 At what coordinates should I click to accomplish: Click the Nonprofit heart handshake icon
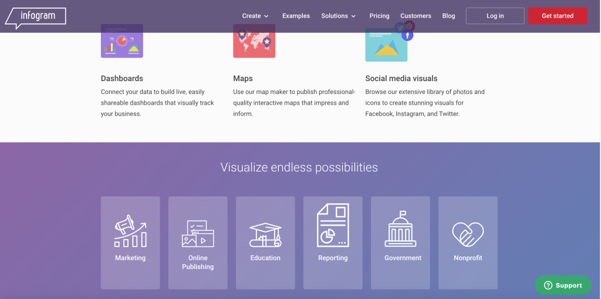468,234
